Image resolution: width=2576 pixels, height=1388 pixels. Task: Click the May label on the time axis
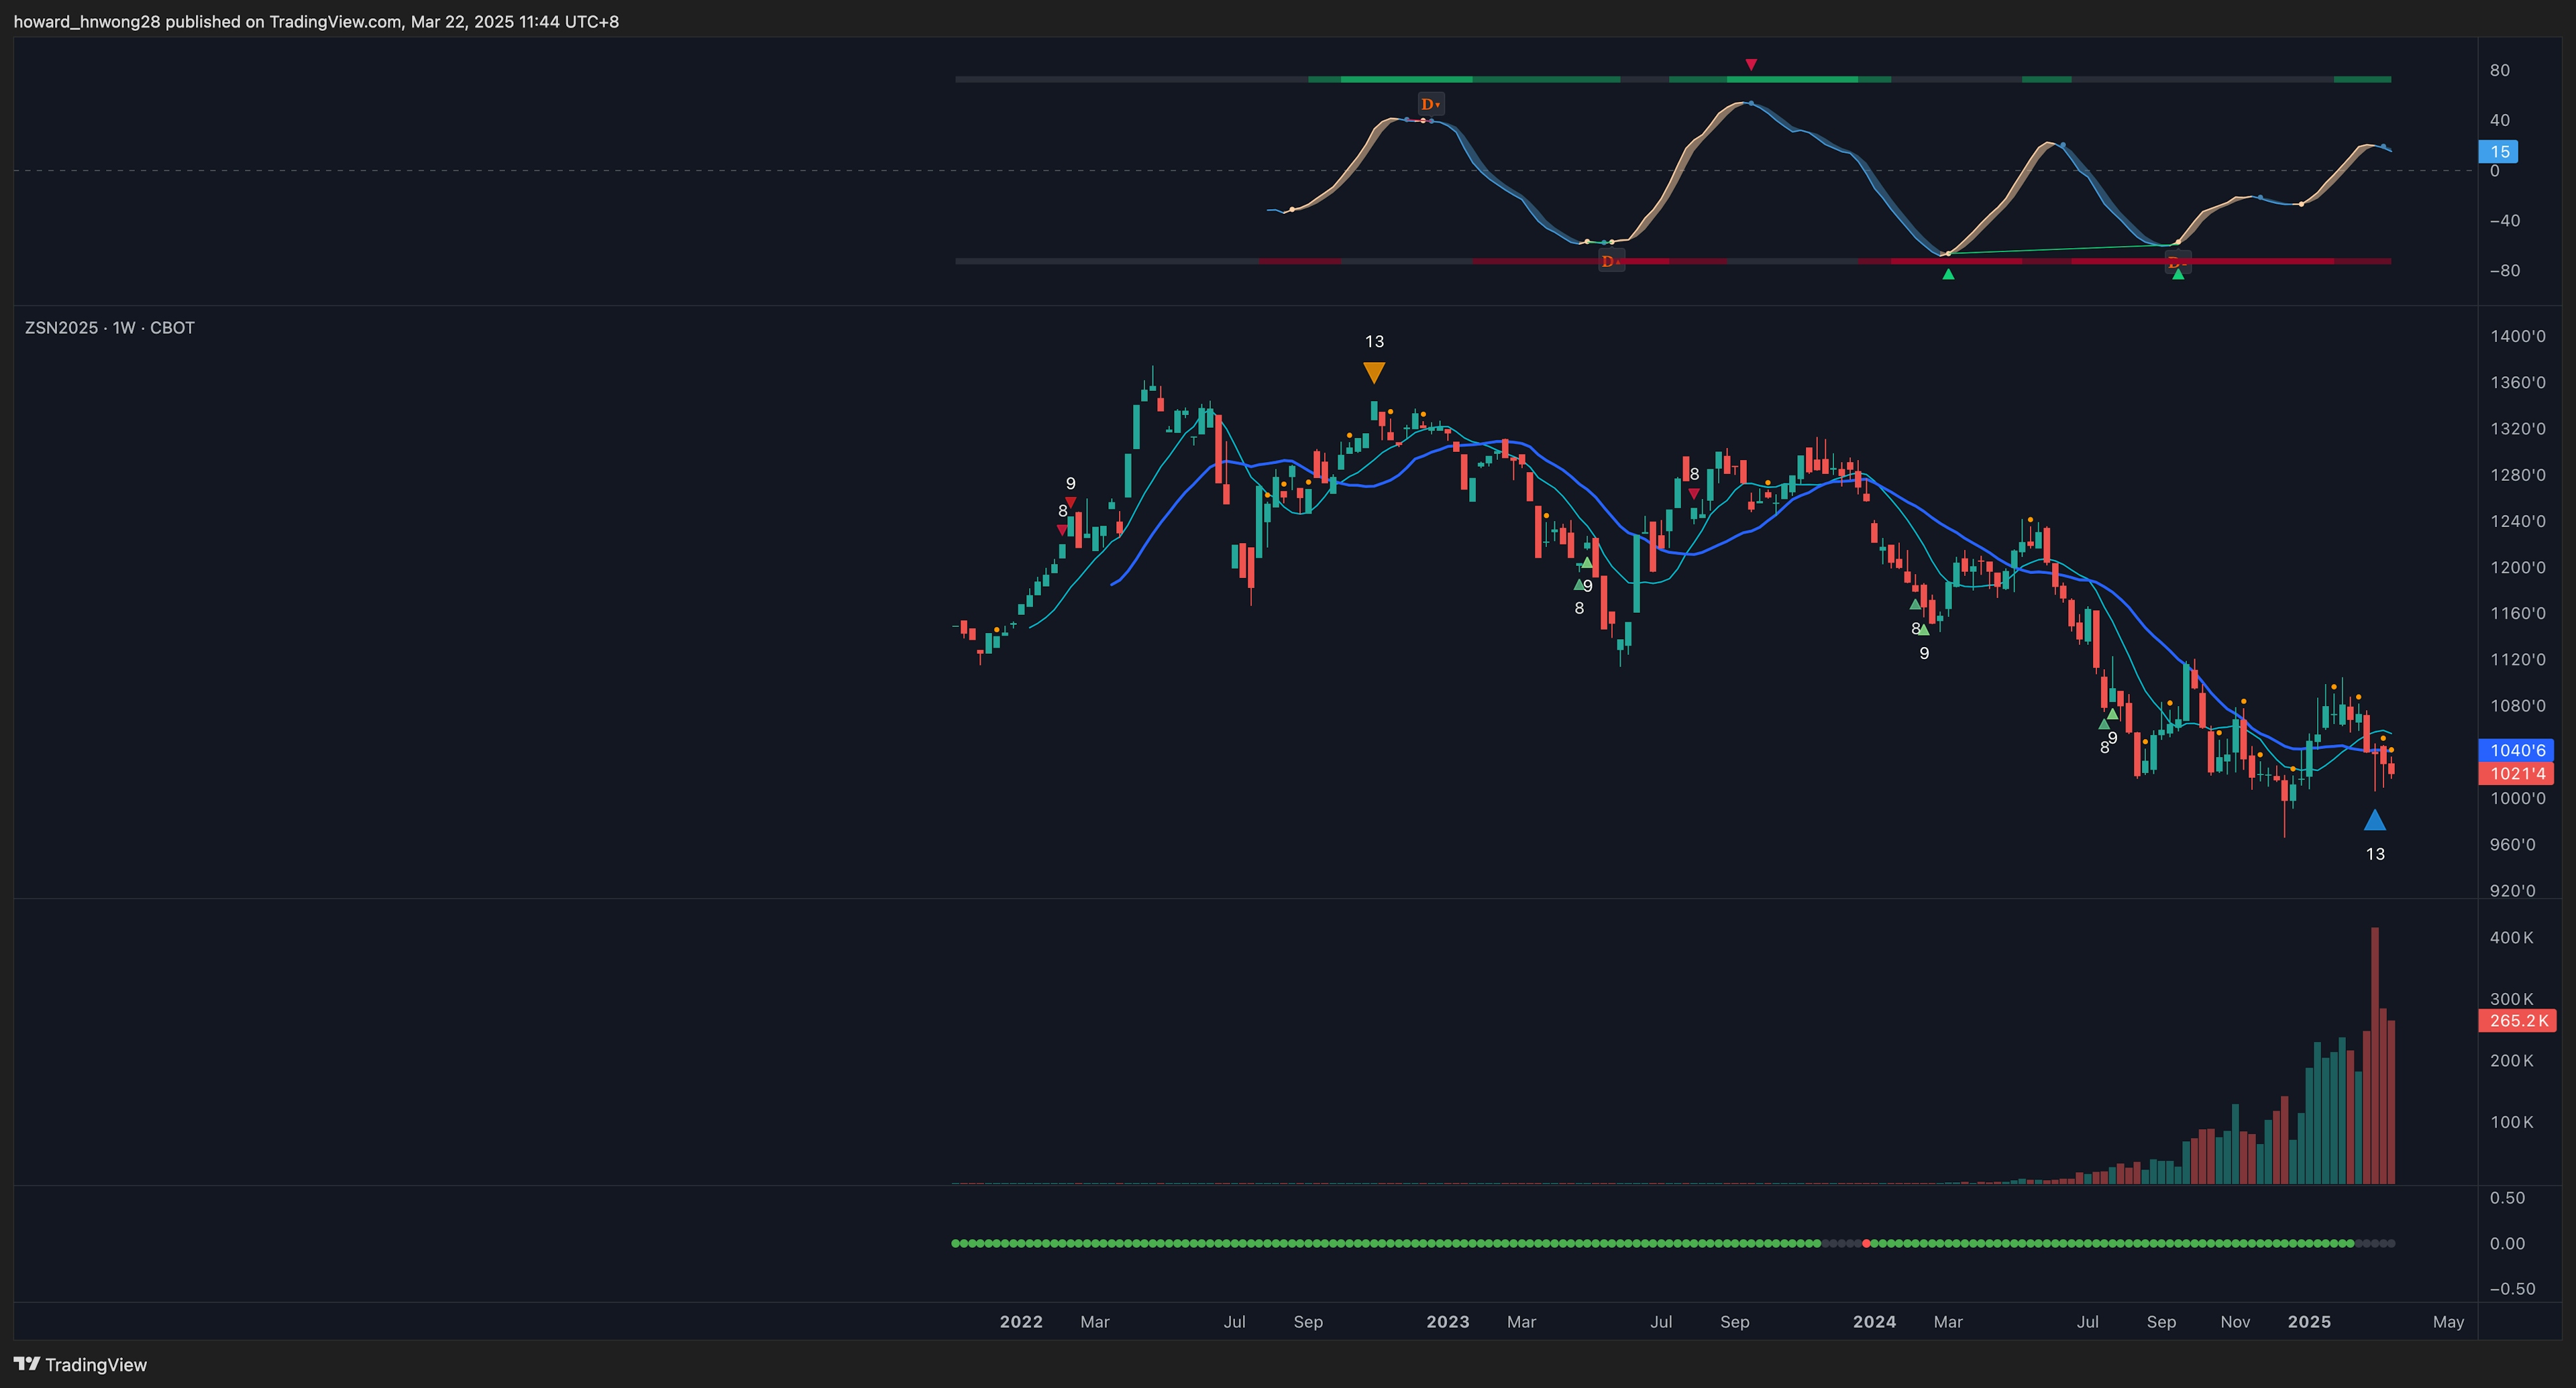coord(2448,1321)
